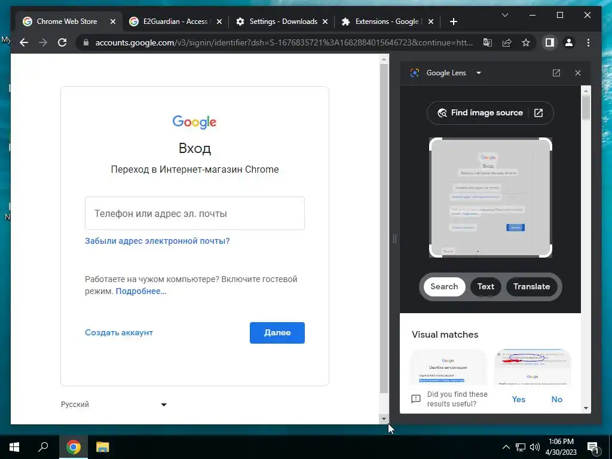Answer No to results useful prompt
The width and height of the screenshot is (612, 459).
556,399
